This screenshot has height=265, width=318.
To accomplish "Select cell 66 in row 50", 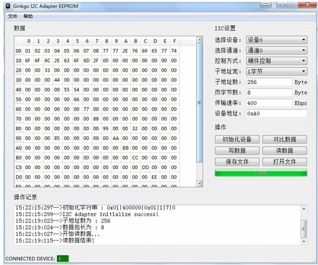I will point(76,99).
